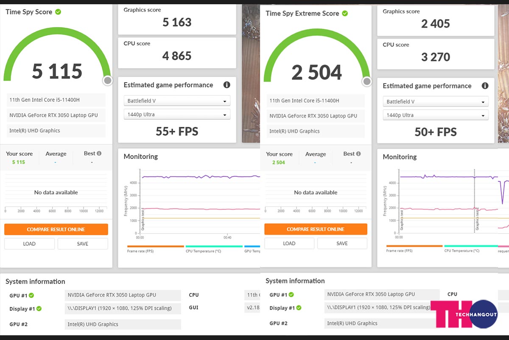The width and height of the screenshot is (509, 340).
Task: Click the Average column label in Time Spy Extreme panel
Action: tap(316, 154)
